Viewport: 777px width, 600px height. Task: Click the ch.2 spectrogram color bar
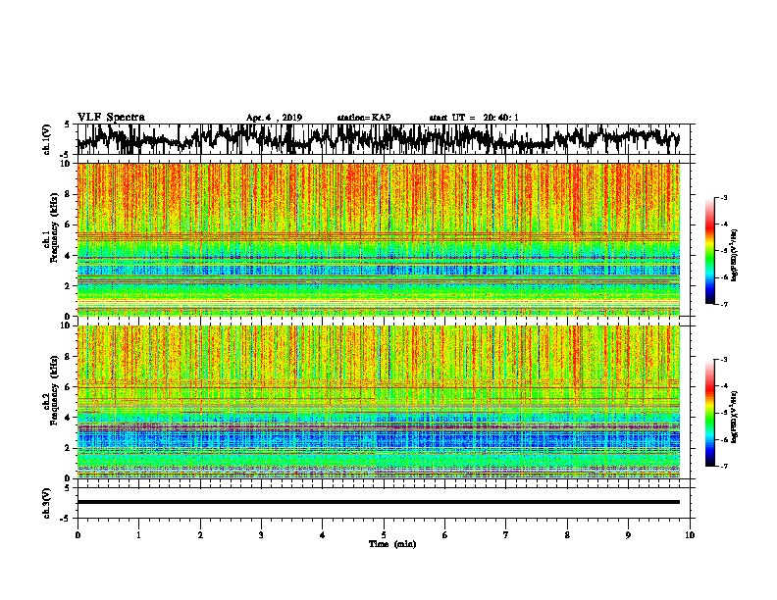click(x=709, y=413)
